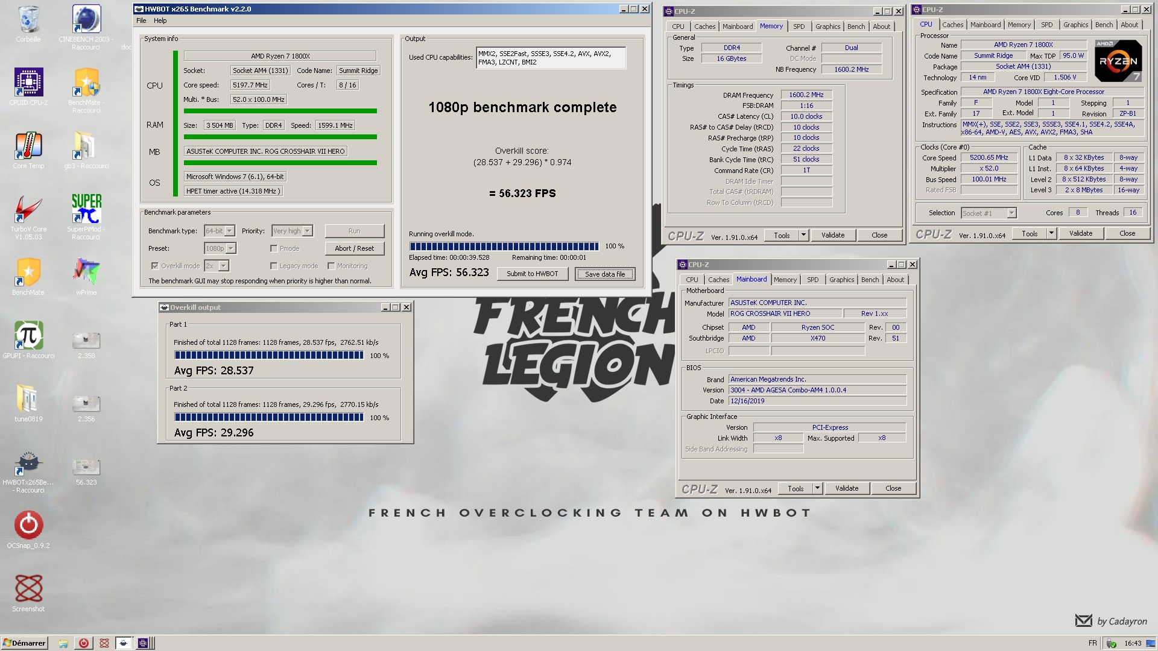This screenshot has width=1158, height=651.
Task: Click the Abort / Reset button
Action: coord(355,248)
